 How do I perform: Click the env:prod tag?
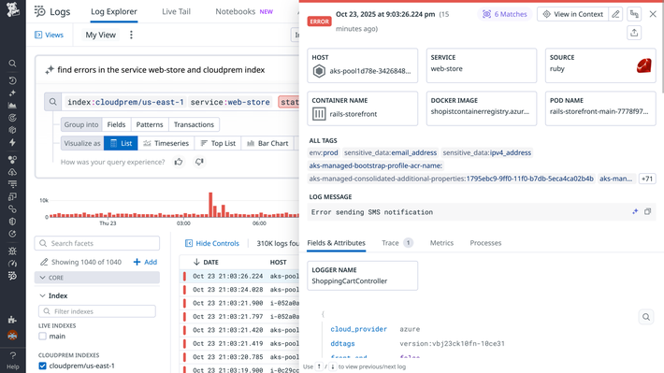(x=324, y=152)
